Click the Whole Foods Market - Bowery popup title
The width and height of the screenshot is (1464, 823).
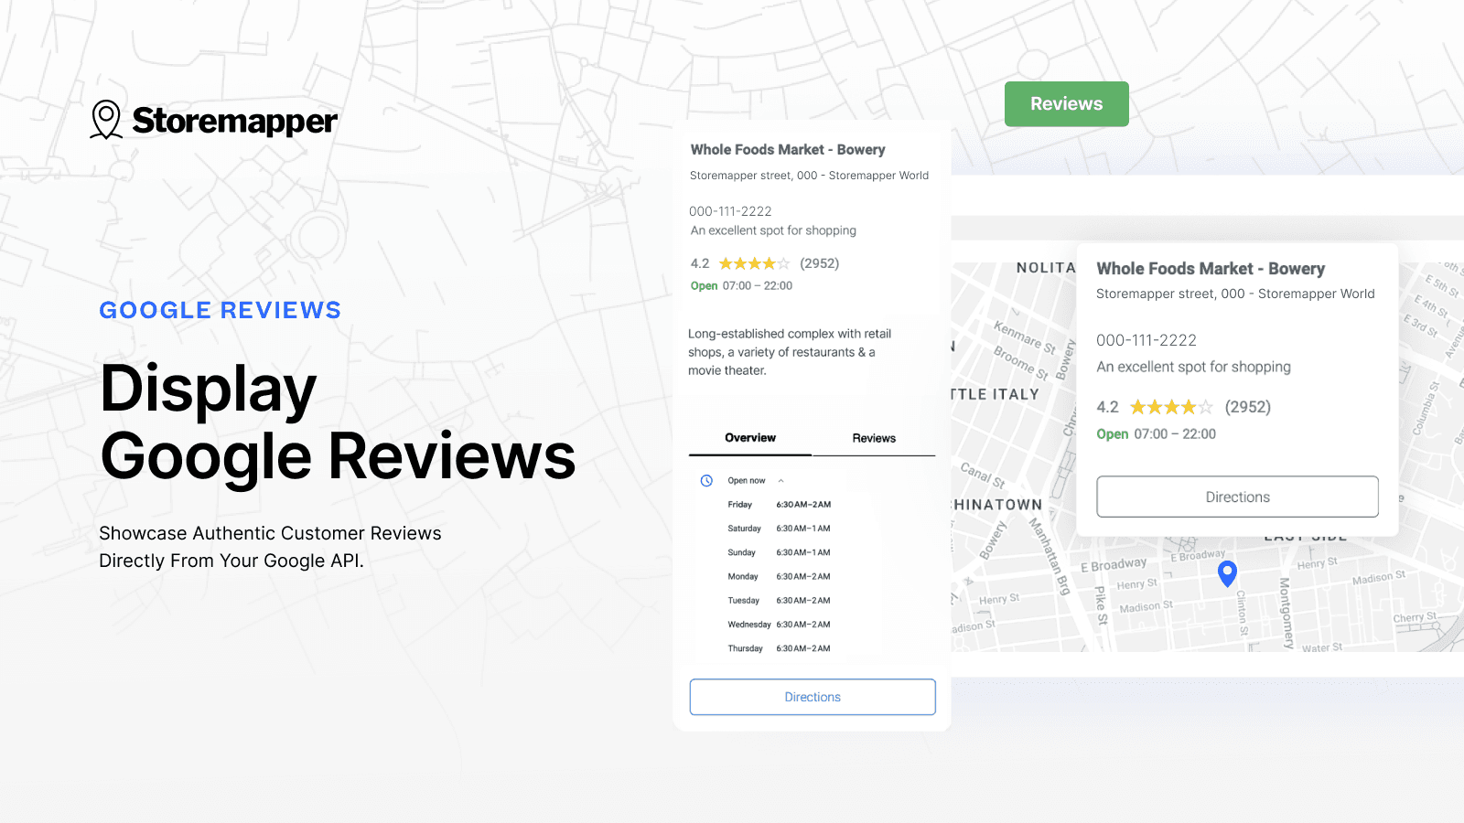(x=1211, y=268)
